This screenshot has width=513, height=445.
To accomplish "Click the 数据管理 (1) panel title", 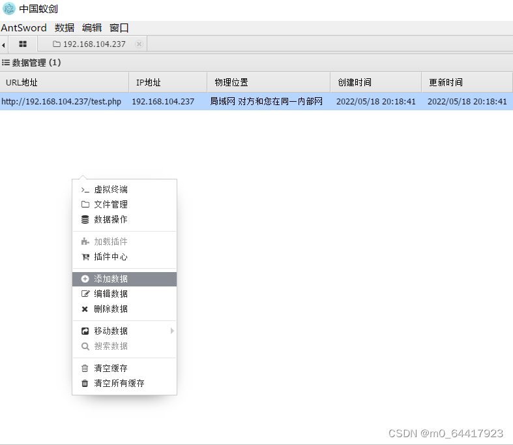I will (37, 63).
